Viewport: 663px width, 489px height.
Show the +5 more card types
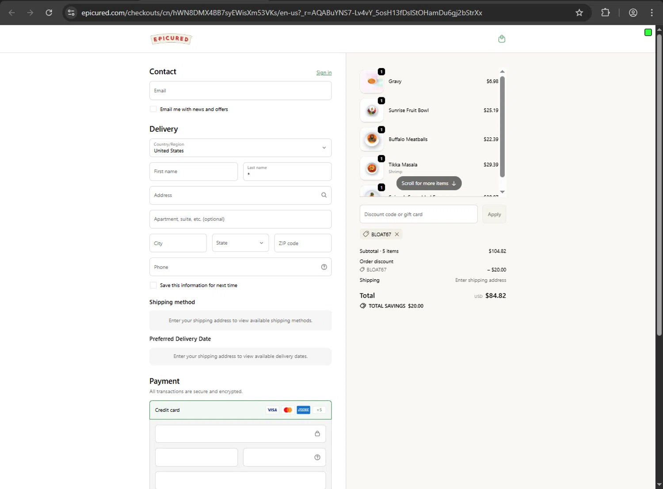(319, 410)
